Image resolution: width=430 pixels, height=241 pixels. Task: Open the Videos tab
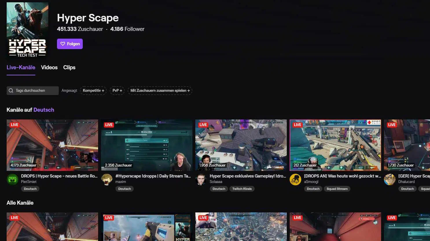tap(49, 67)
